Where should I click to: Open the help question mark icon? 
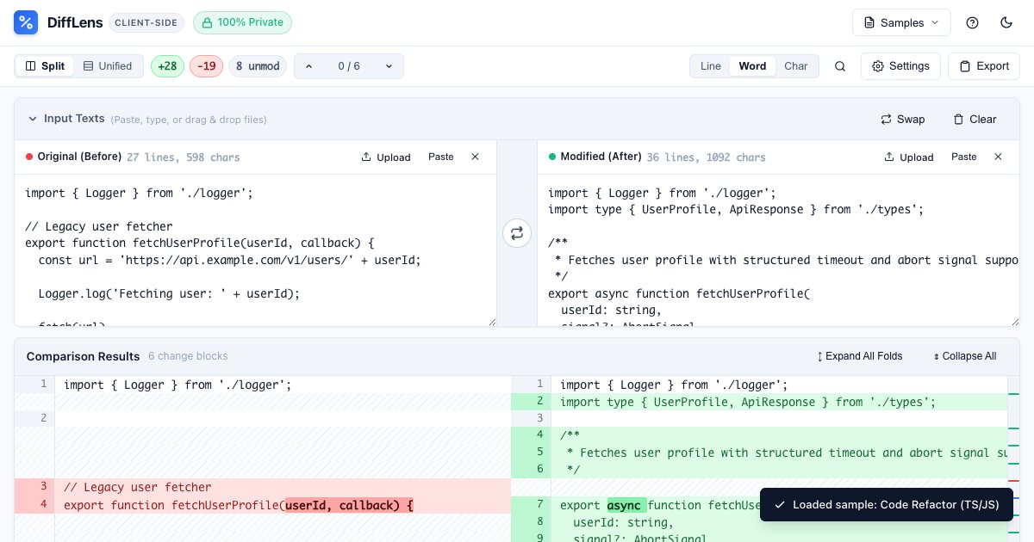[973, 22]
